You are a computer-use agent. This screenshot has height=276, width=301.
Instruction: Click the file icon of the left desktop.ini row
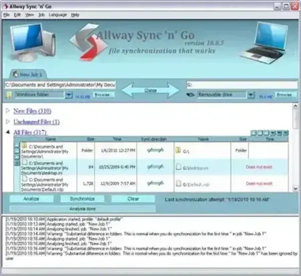click(x=25, y=162)
